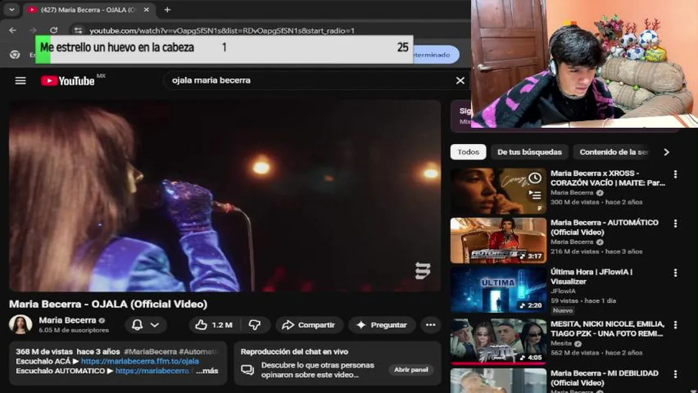Screen dimensions: 698x393
Task: Open the AUTOMÁTICO Official Video thumbnail
Action: tap(498, 241)
